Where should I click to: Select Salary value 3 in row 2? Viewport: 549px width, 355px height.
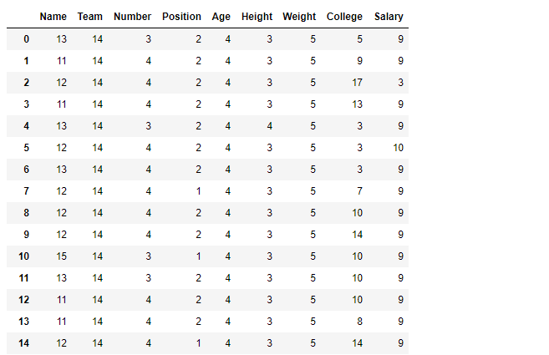400,82
